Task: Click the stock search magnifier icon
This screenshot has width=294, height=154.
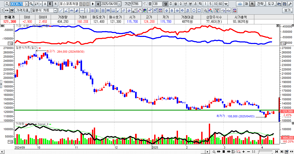Action: click(x=31, y=4)
